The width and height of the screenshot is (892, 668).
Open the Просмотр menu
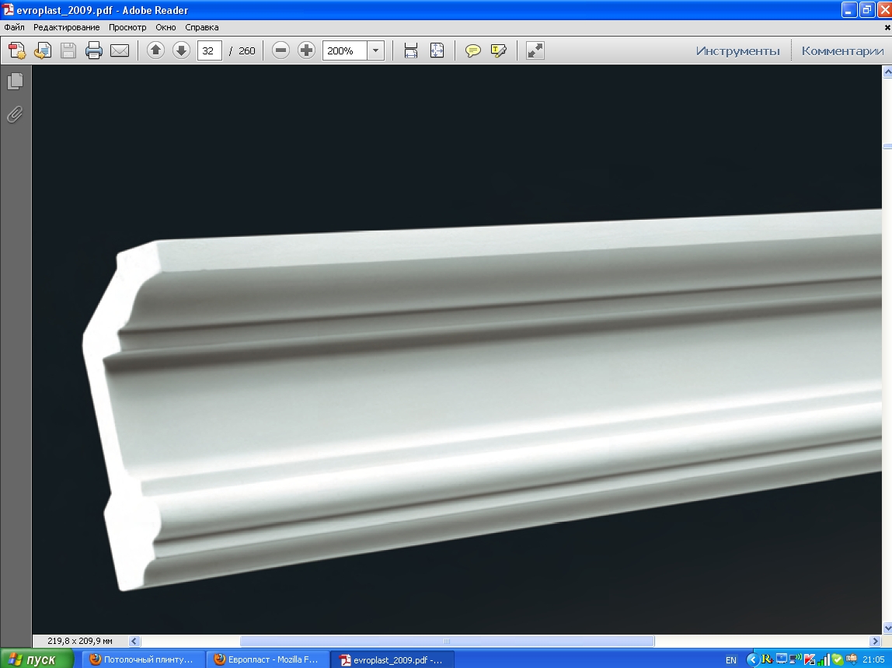127,27
